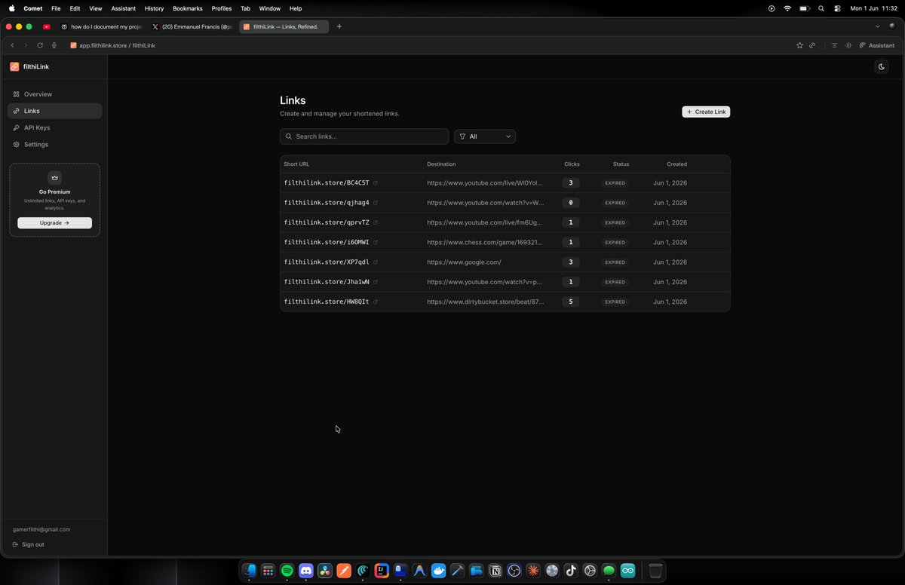Toggle dark mode with moon icon
The width and height of the screenshot is (905, 585).
(881, 67)
